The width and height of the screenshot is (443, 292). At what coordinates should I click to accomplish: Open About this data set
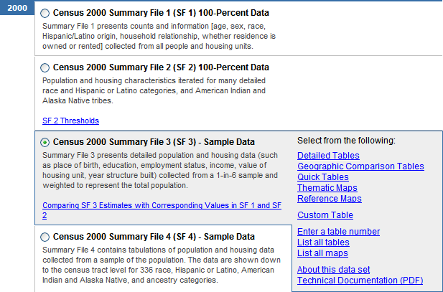pos(334,270)
